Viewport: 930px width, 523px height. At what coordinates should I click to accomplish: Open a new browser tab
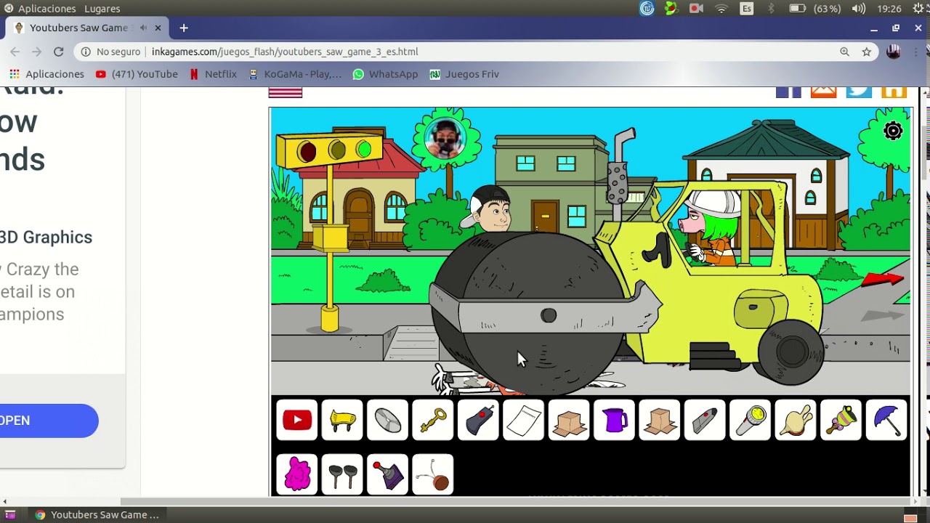pos(184,28)
